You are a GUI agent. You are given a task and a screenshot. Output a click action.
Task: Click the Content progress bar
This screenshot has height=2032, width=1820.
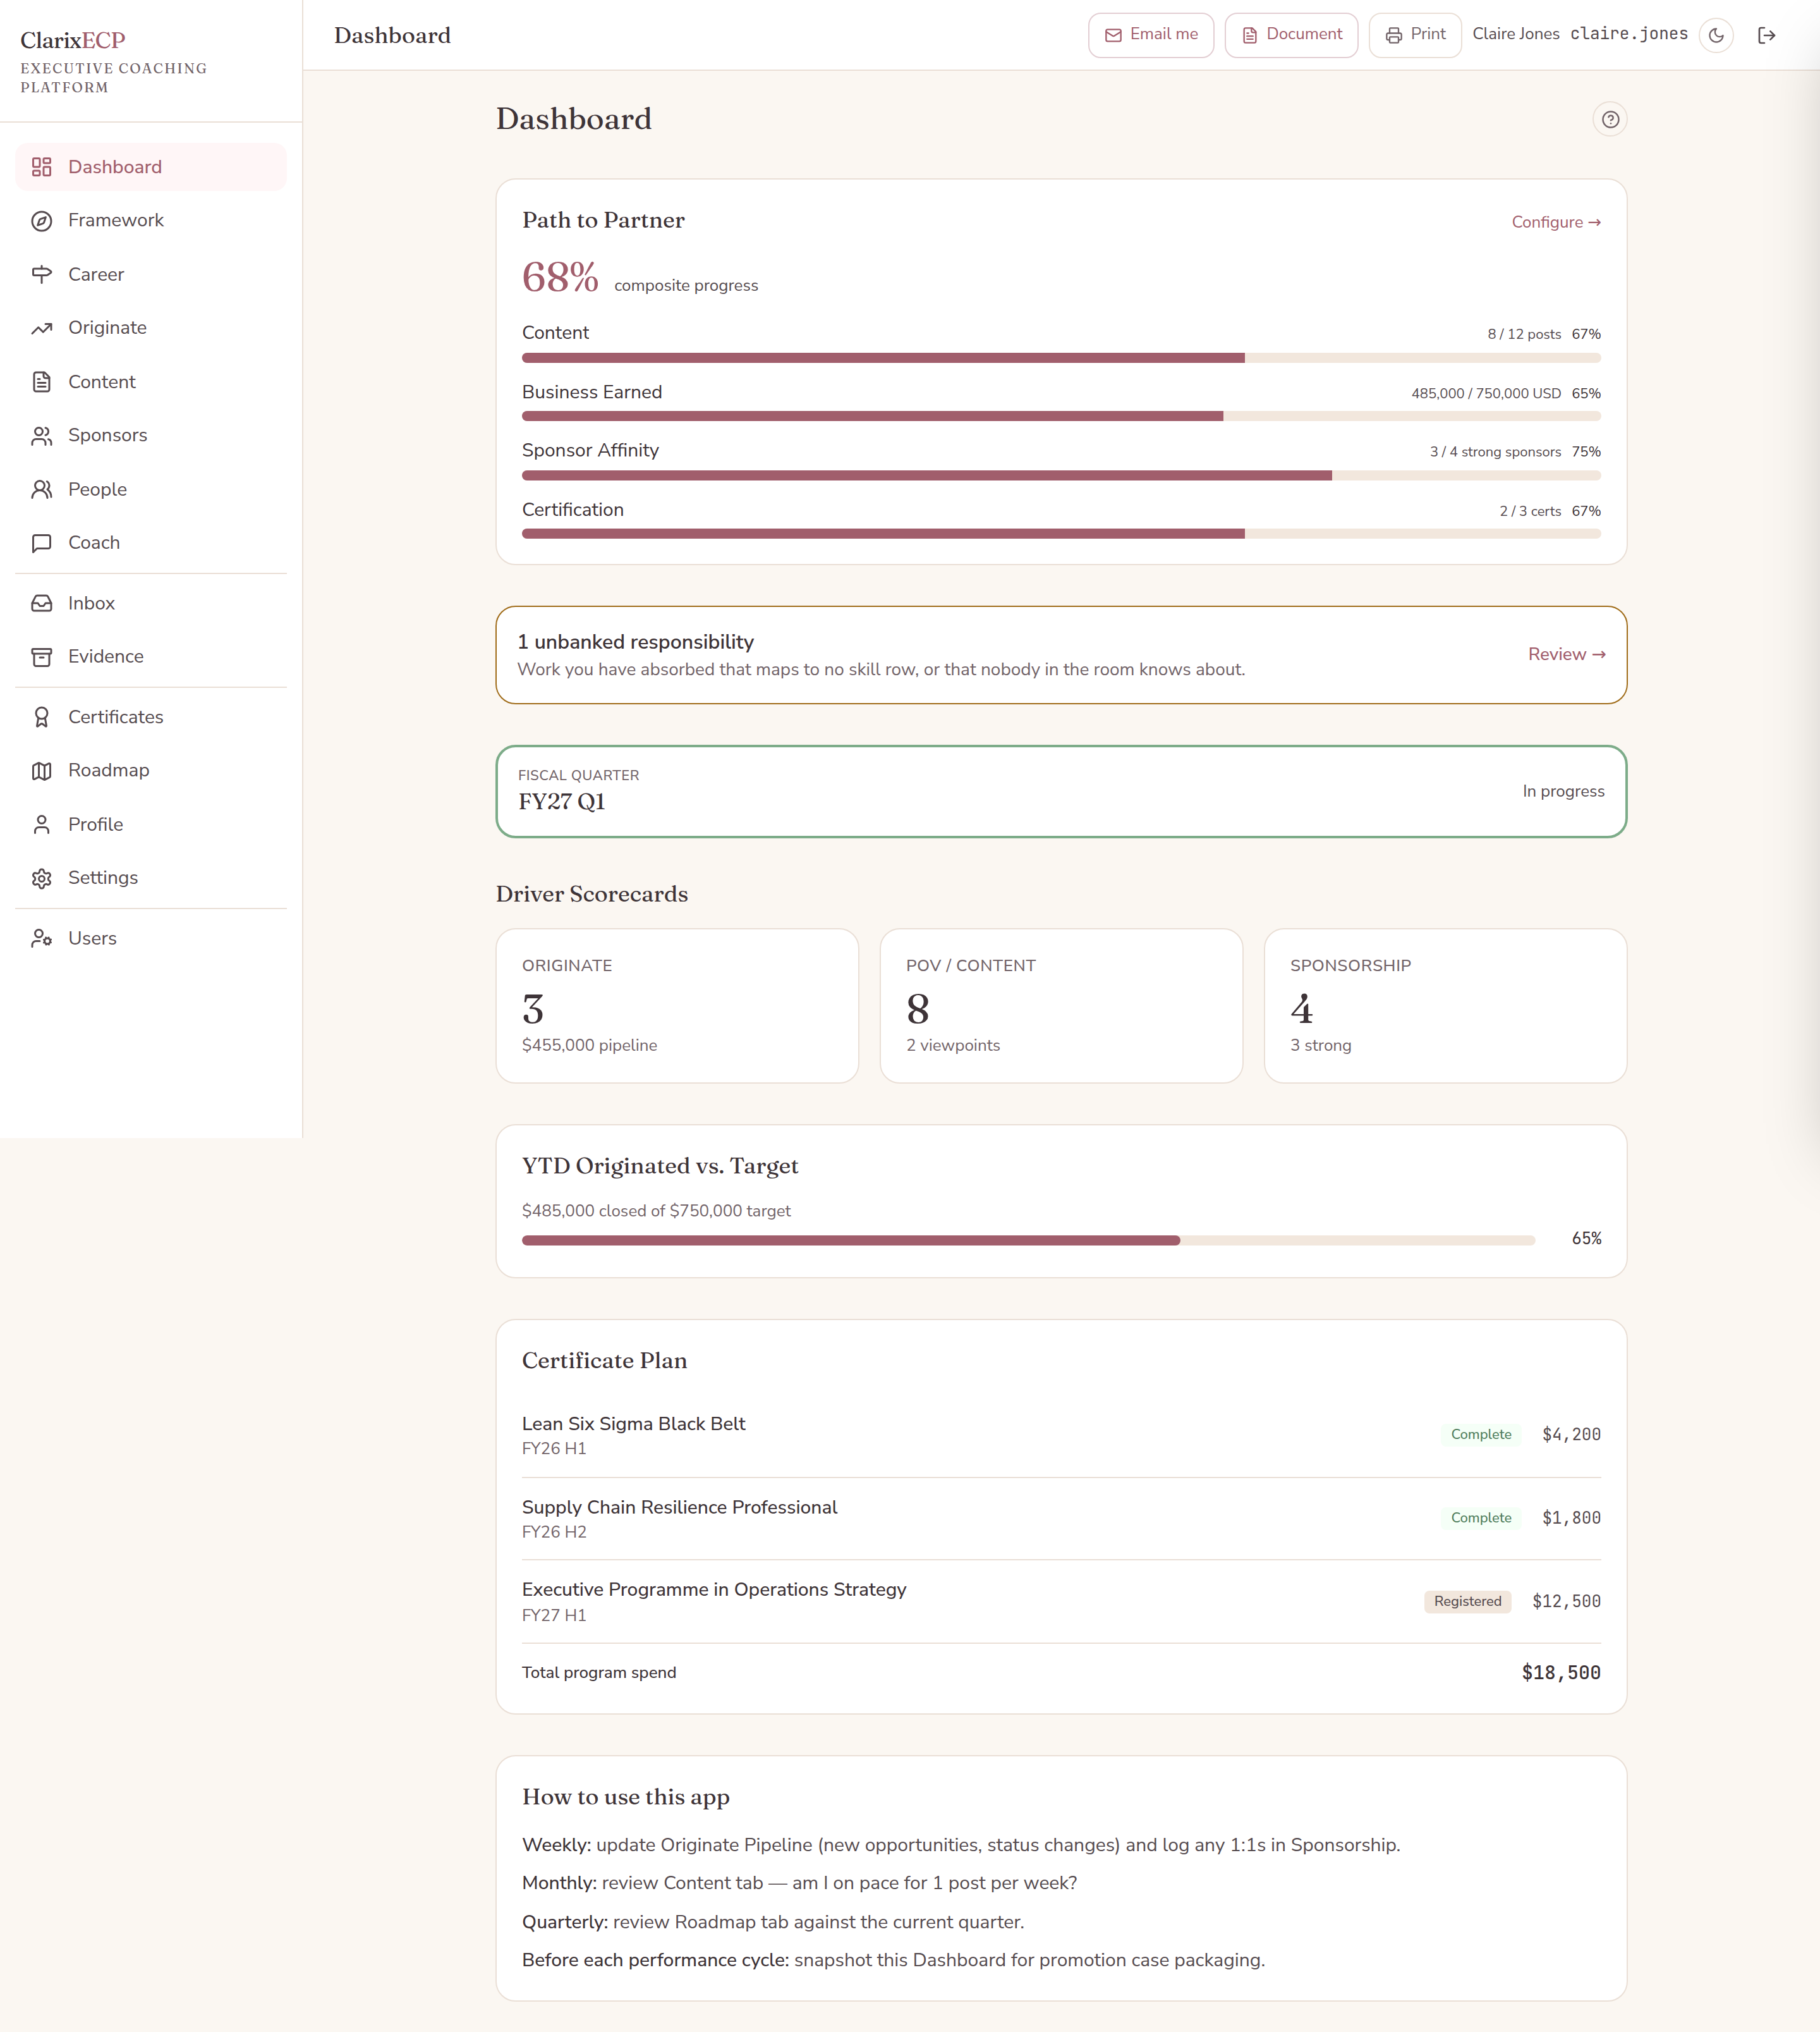[x=1061, y=358]
